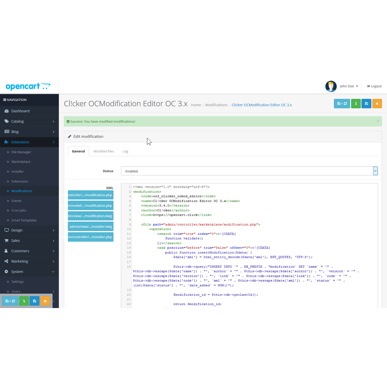
Task: Click the floating blue save icon at the bottom left
Action: (34, 301)
